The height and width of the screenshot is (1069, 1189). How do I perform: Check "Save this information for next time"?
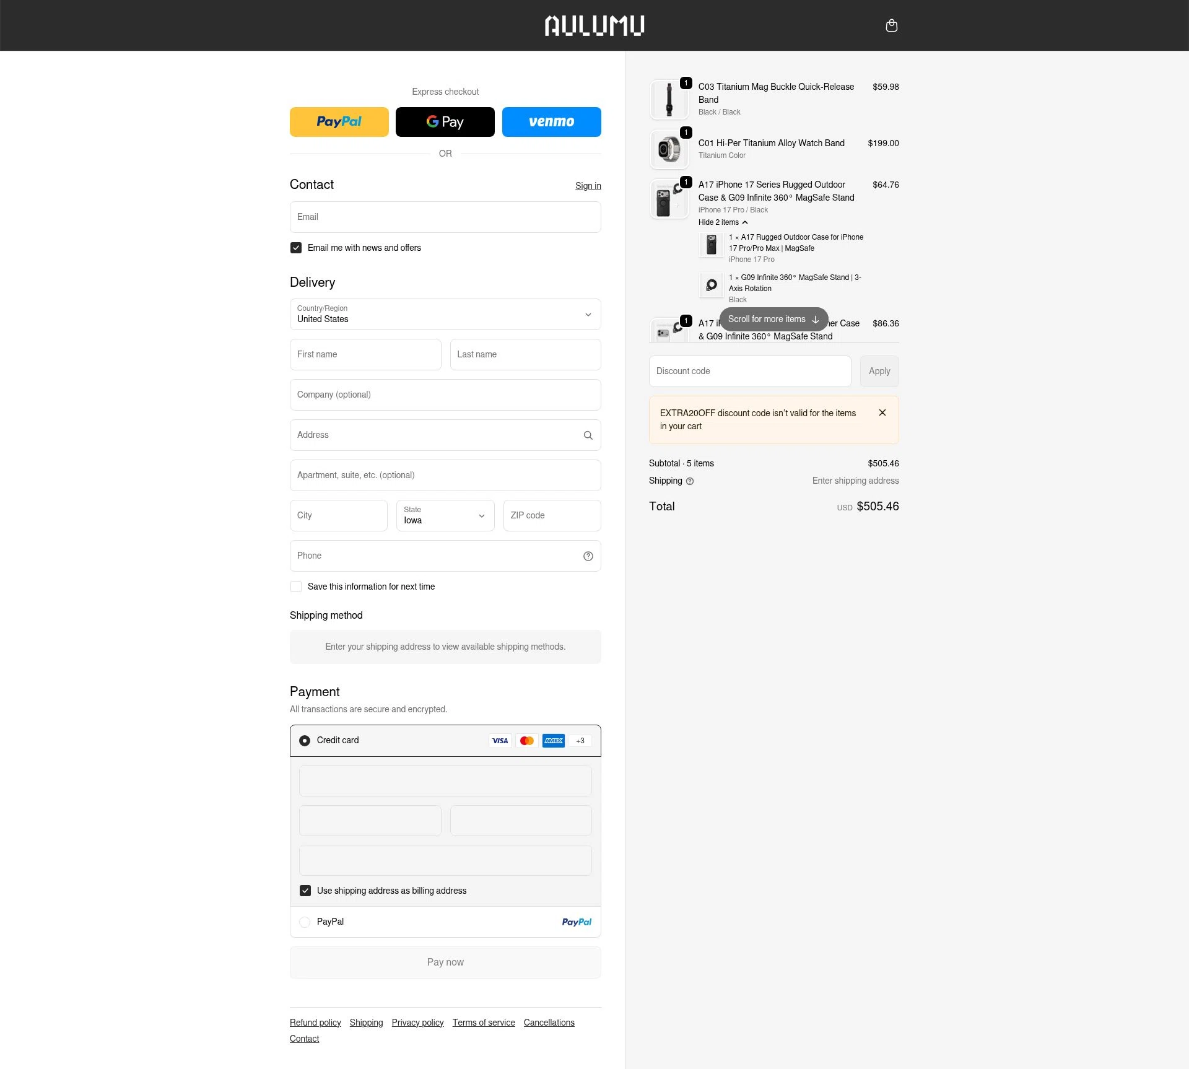coord(296,586)
